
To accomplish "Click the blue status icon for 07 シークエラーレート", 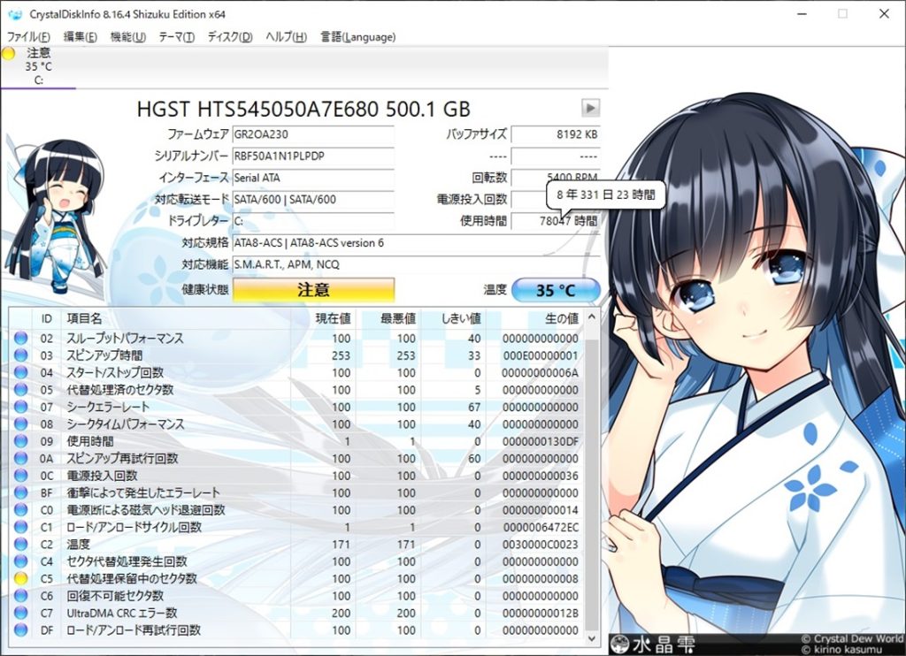I will (21, 407).
